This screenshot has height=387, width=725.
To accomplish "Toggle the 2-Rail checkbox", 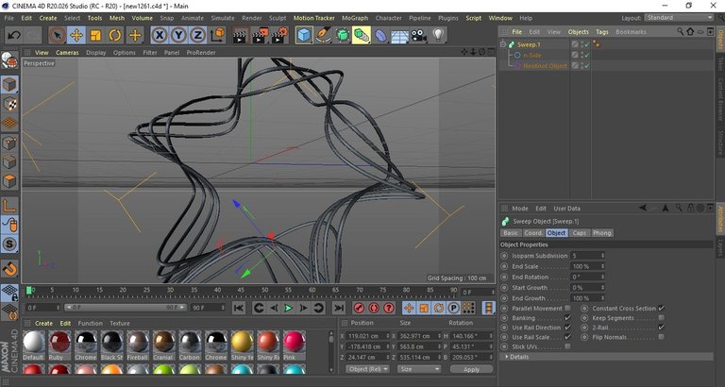I will coord(661,328).
